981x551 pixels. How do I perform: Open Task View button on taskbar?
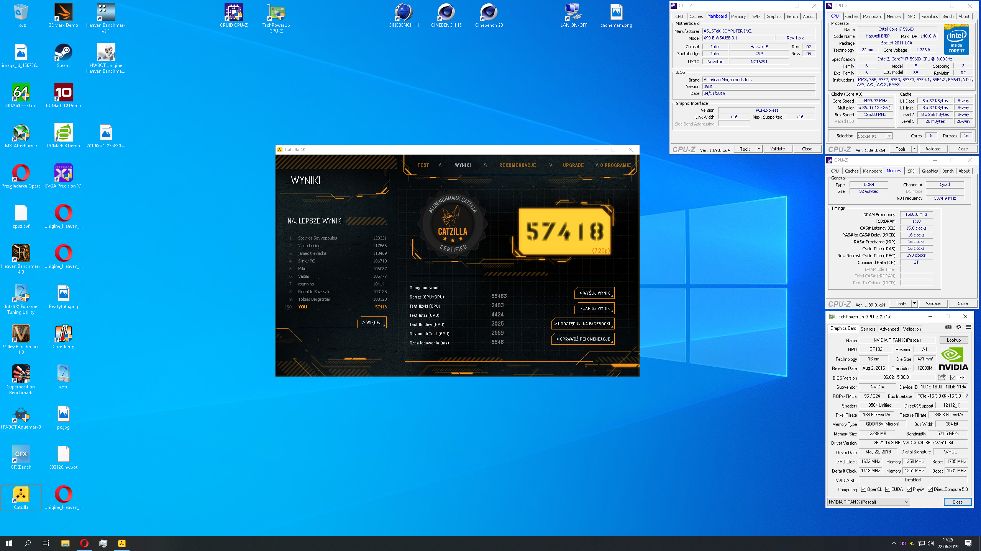(x=46, y=543)
